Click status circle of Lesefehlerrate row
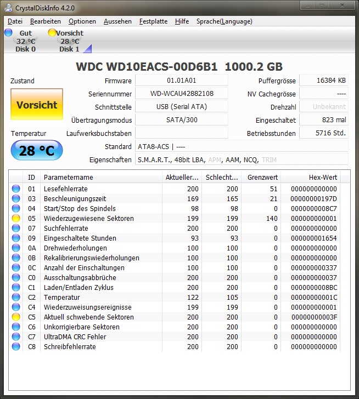The width and height of the screenshot is (359, 399). 16,189
